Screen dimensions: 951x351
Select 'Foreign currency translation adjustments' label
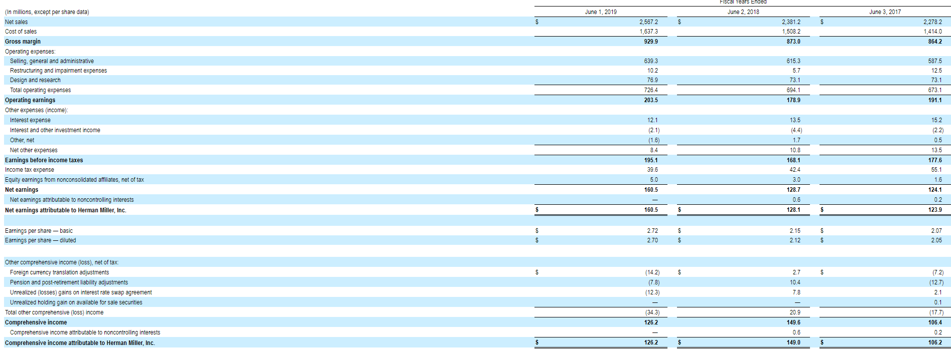tap(59, 272)
